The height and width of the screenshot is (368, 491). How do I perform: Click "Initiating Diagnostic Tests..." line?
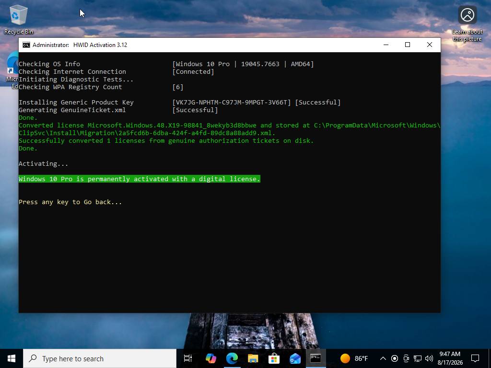point(76,80)
